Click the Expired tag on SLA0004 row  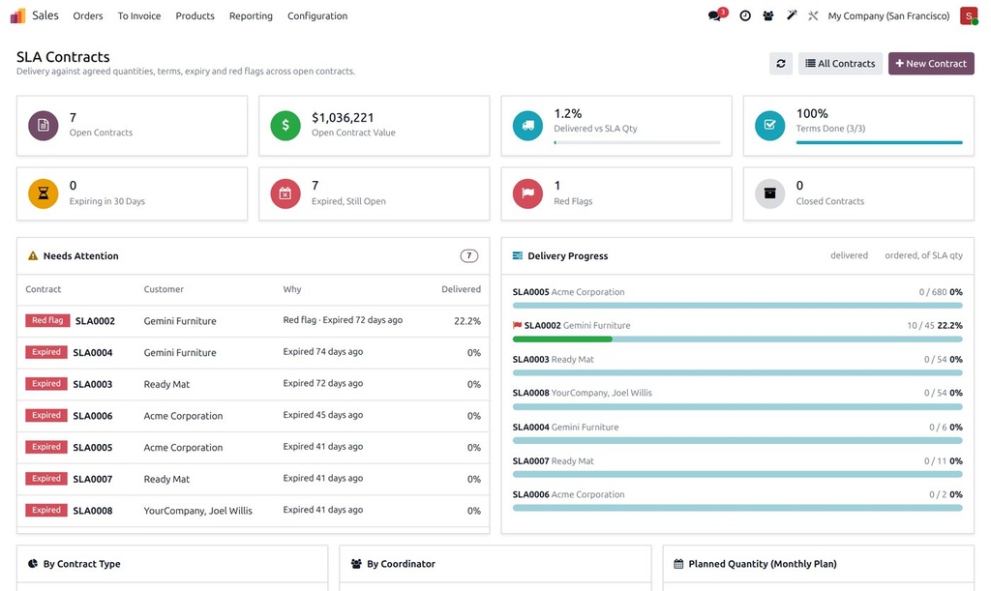pos(46,352)
